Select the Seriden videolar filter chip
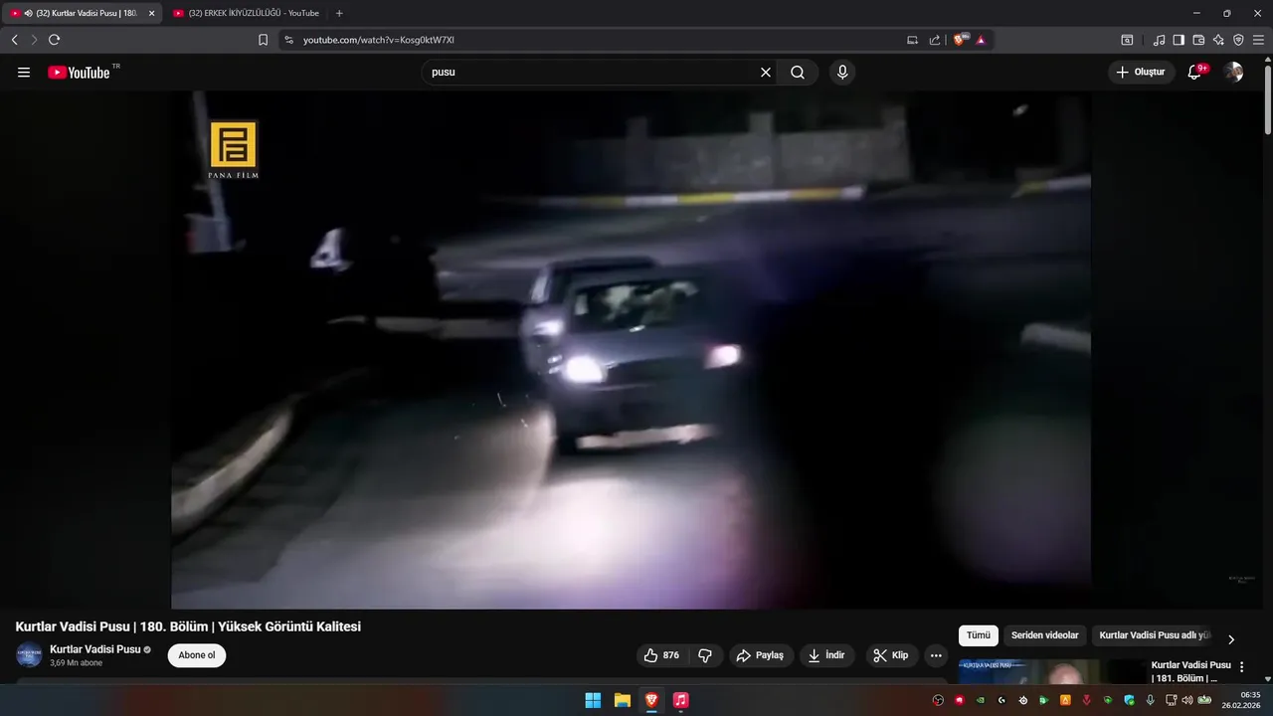Screen dimensions: 1273x716 pyautogui.click(x=1044, y=635)
